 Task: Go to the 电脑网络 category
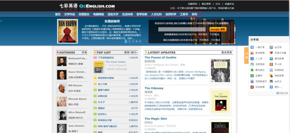(x=98, y=14)
